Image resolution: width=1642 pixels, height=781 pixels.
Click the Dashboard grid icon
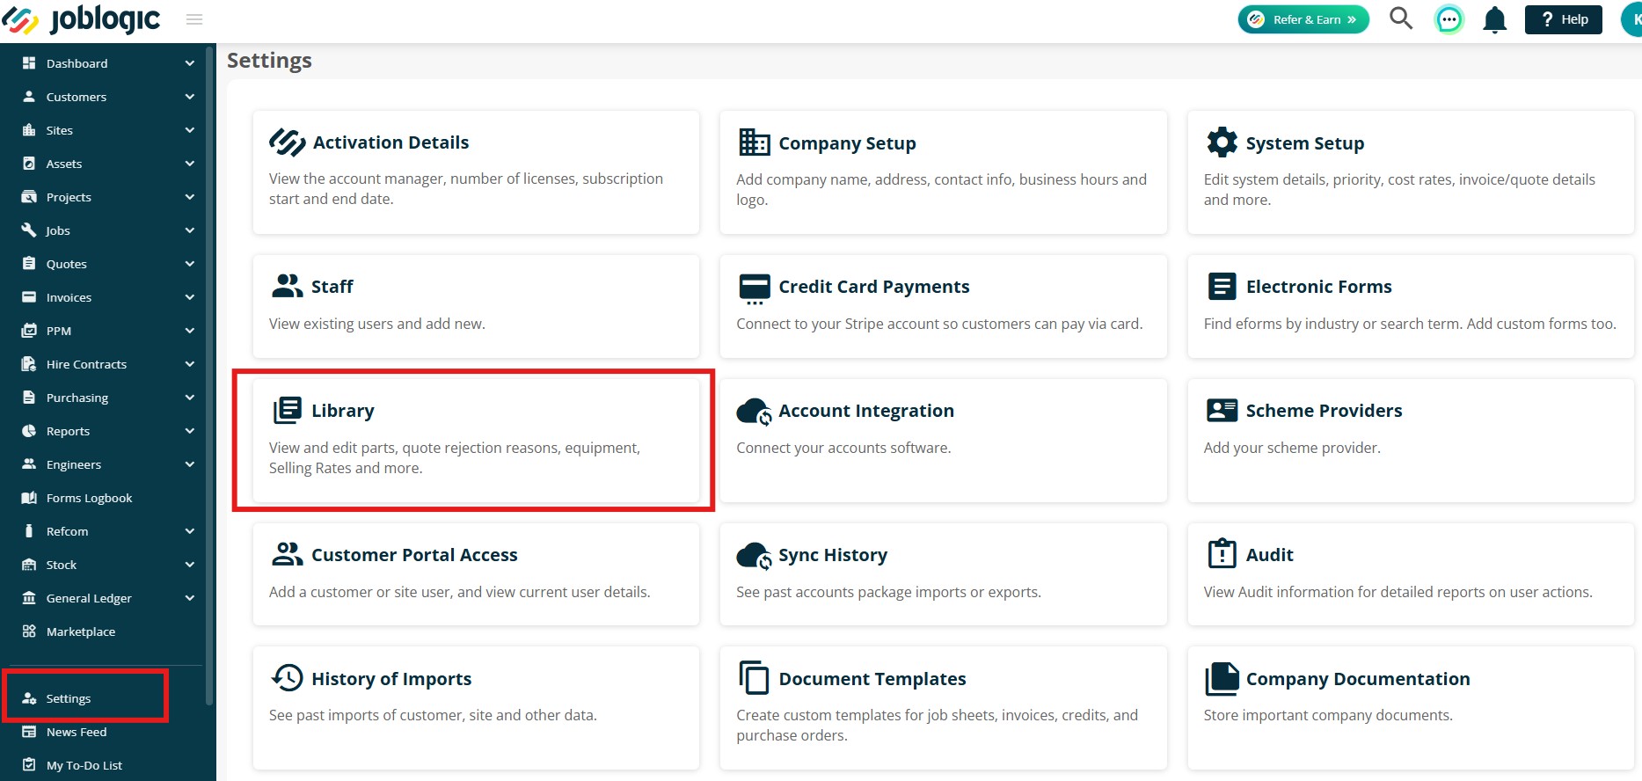(x=29, y=62)
